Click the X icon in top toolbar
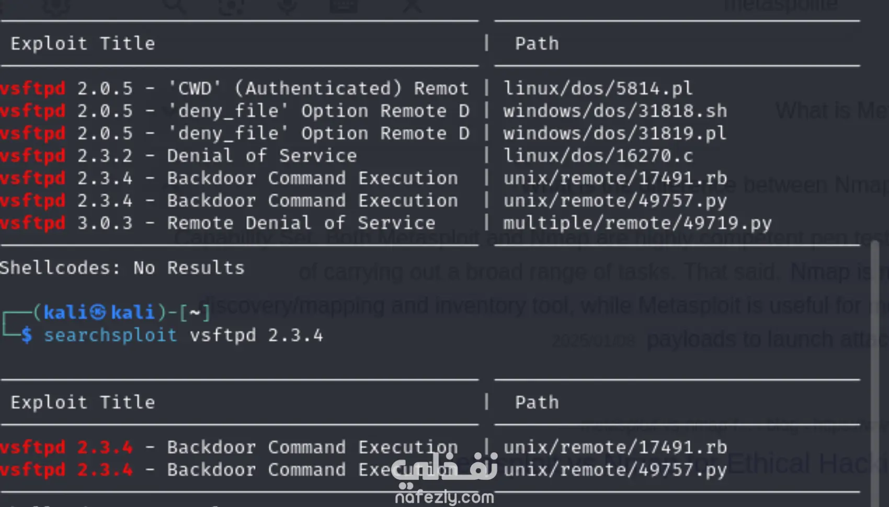 pos(412,5)
